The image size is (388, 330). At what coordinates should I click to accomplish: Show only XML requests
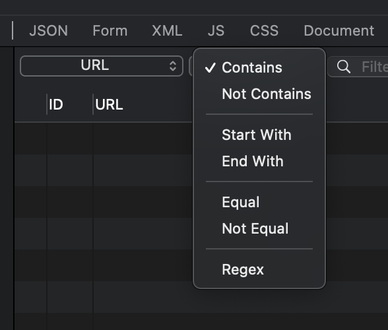pos(167,31)
